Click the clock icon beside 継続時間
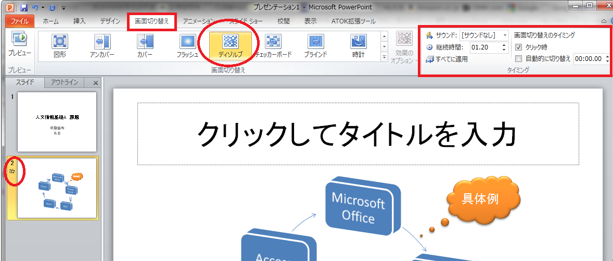This screenshot has height=261, width=613. click(x=430, y=47)
